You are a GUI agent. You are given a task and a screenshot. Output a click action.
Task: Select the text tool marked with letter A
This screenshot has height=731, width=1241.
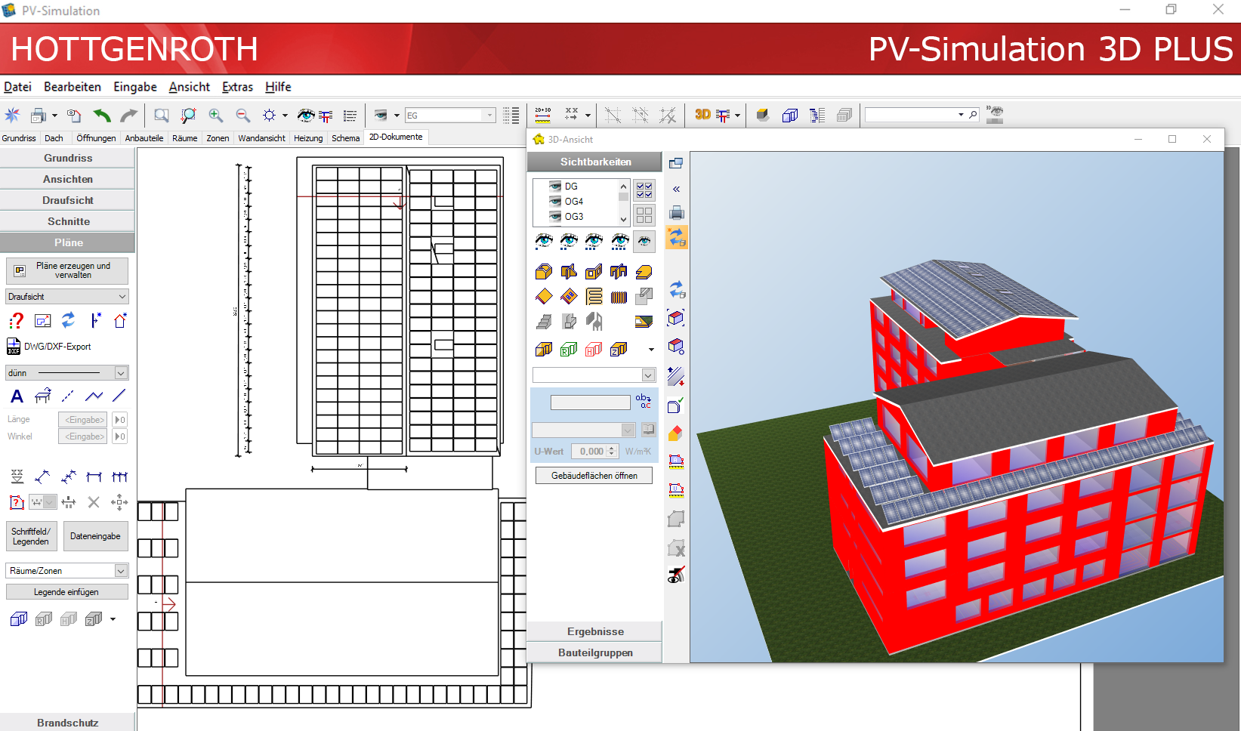coord(16,396)
